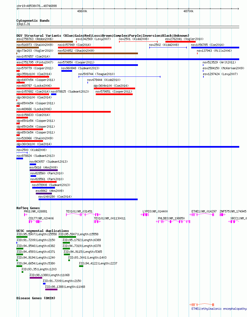The height and width of the screenshot is (317, 247).
Task: Open nsv1056785 (Coe2014) variant
Action: tap(207, 45)
